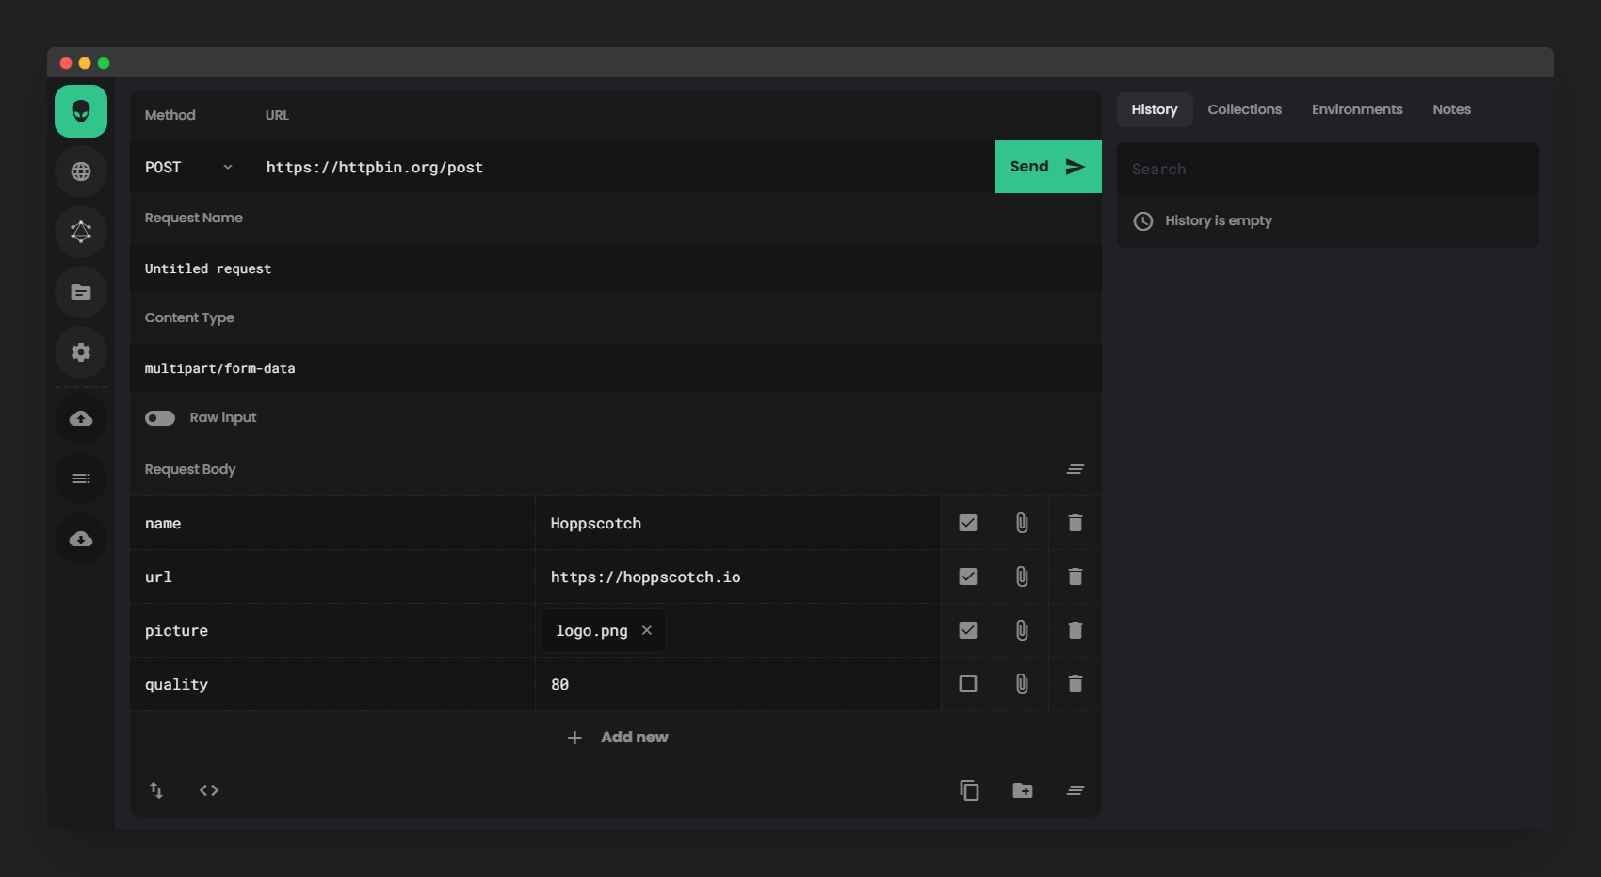Image resolution: width=1601 pixels, height=877 pixels.
Task: Send the request
Action: [1048, 167]
